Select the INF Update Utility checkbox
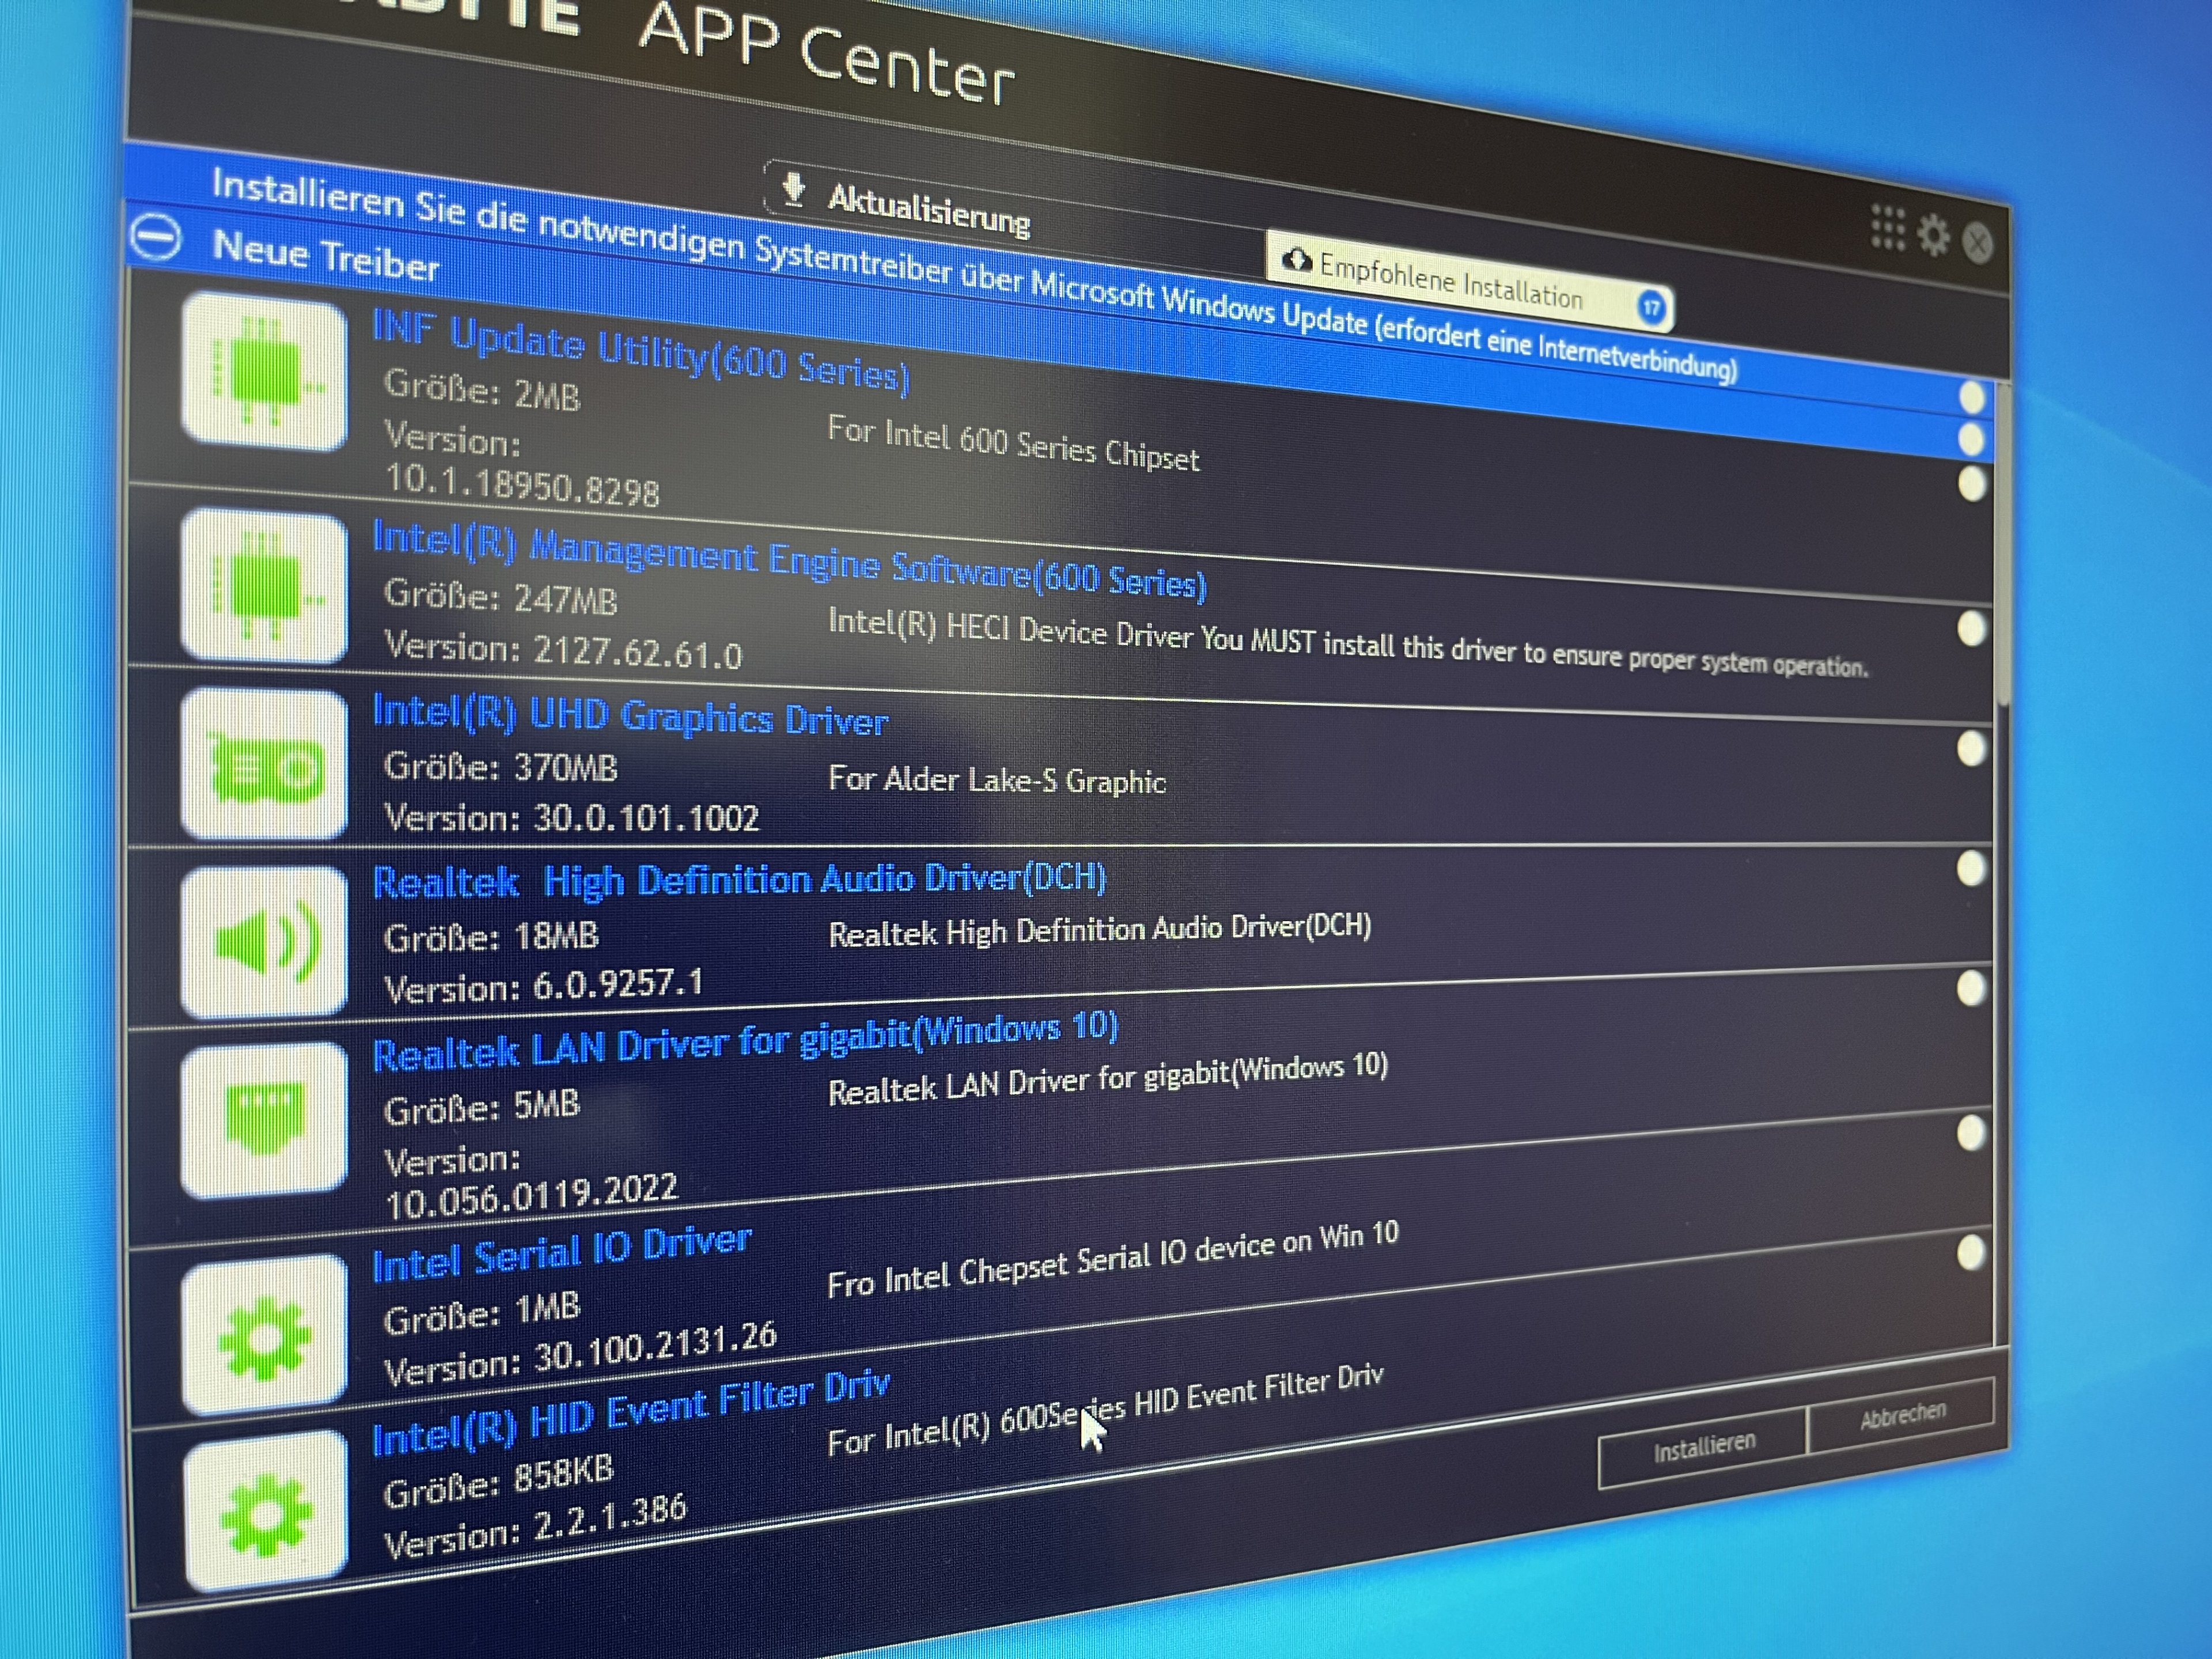 pyautogui.click(x=1971, y=484)
